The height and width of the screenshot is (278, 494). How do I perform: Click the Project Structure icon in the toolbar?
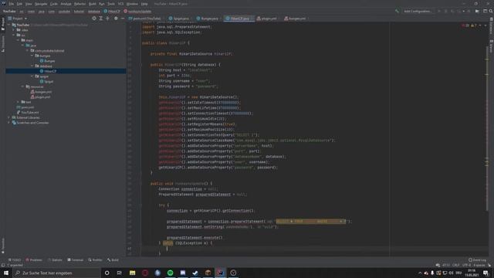pyautogui.click(x=485, y=11)
